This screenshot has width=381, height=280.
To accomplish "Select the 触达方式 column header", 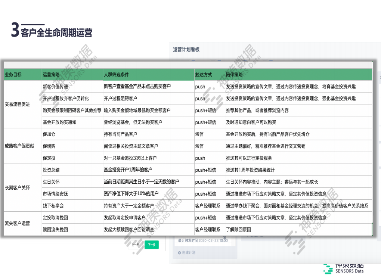I will pos(203,75).
